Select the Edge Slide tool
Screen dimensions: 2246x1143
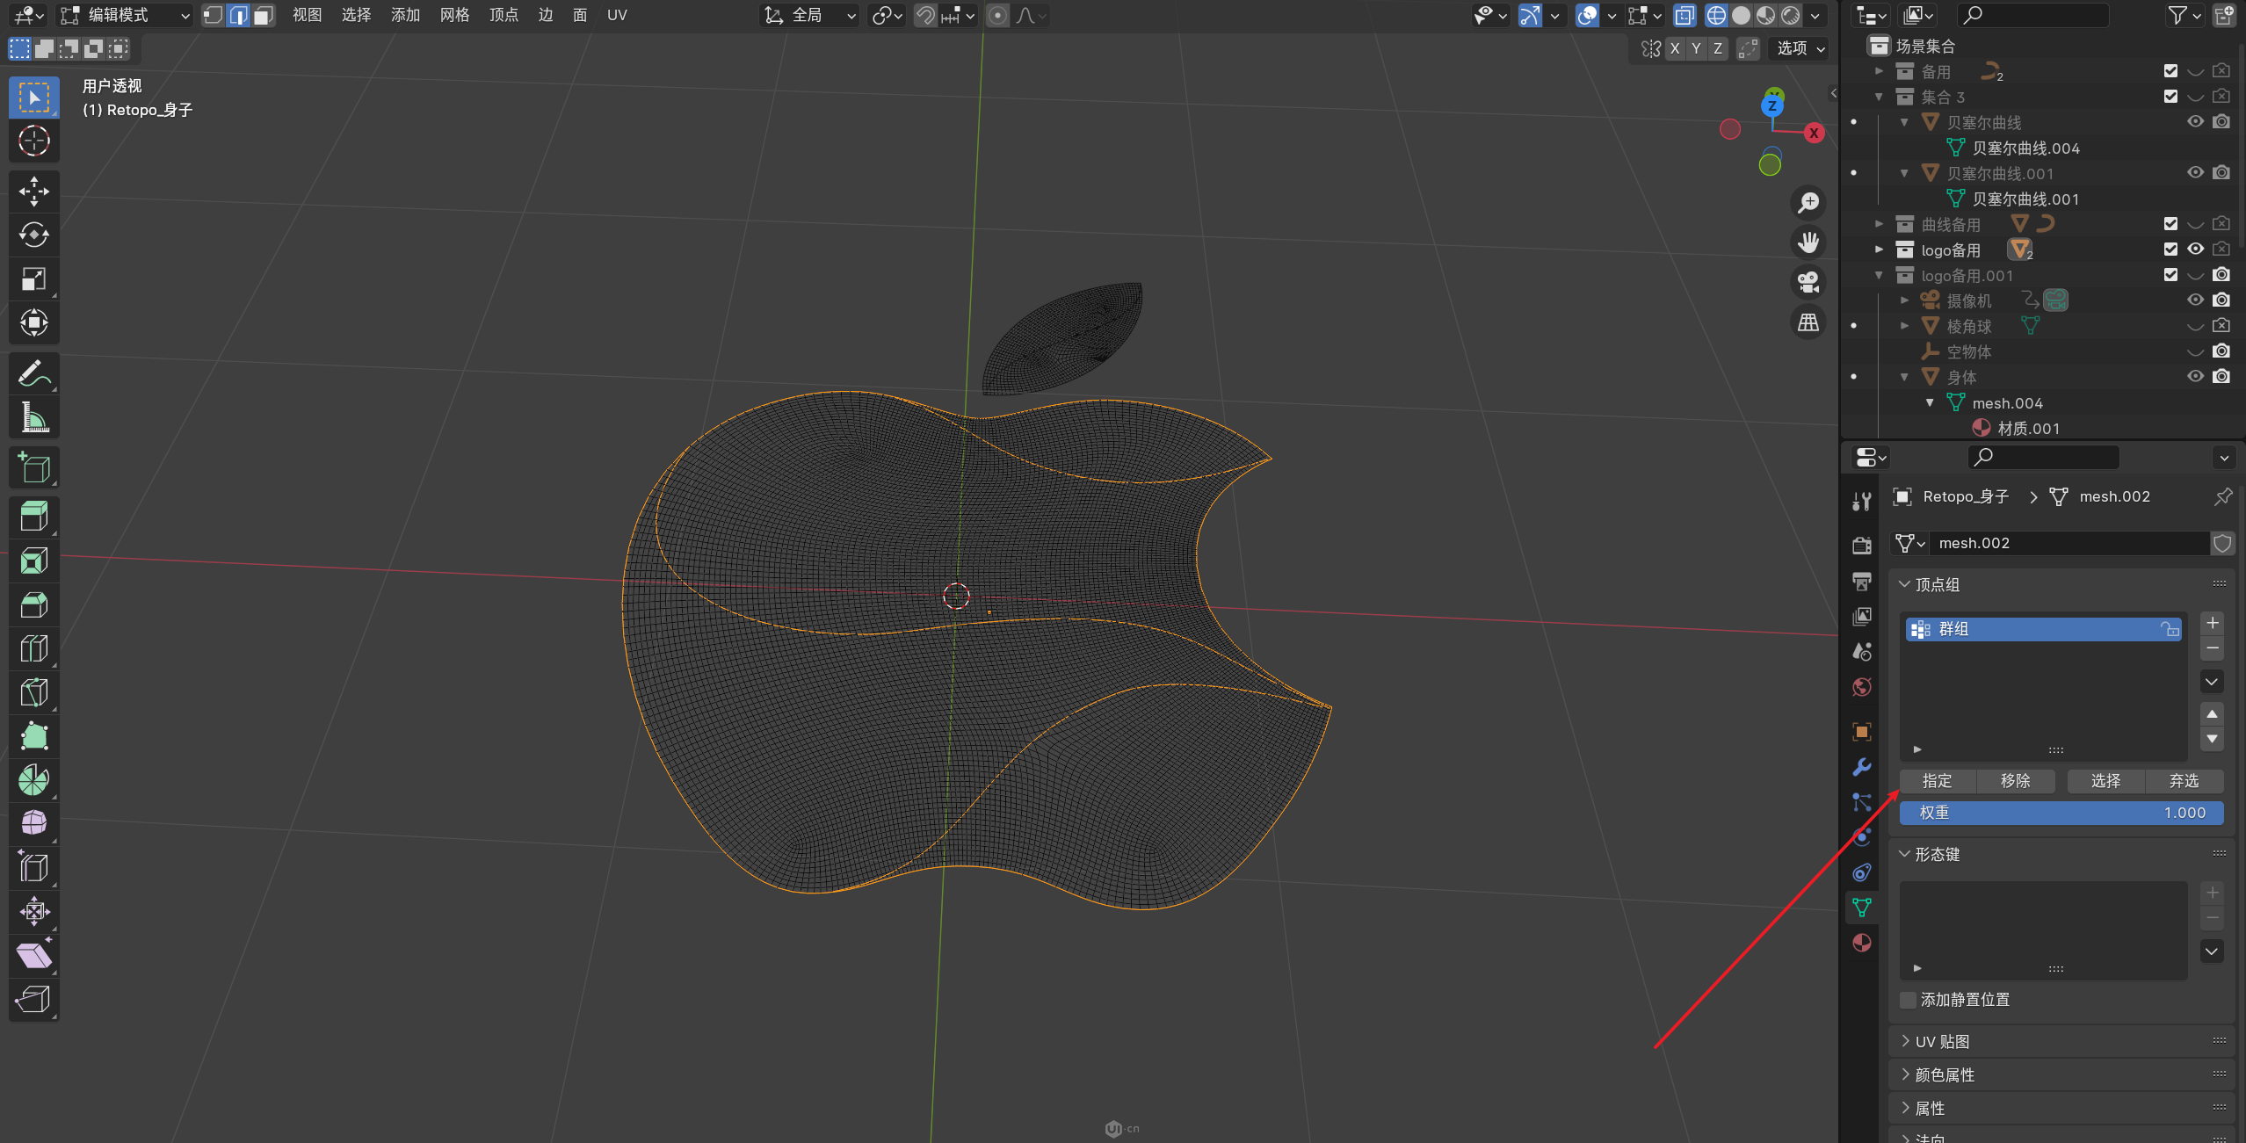tap(34, 868)
